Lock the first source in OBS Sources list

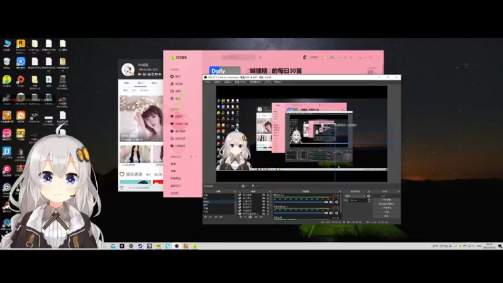268,195
